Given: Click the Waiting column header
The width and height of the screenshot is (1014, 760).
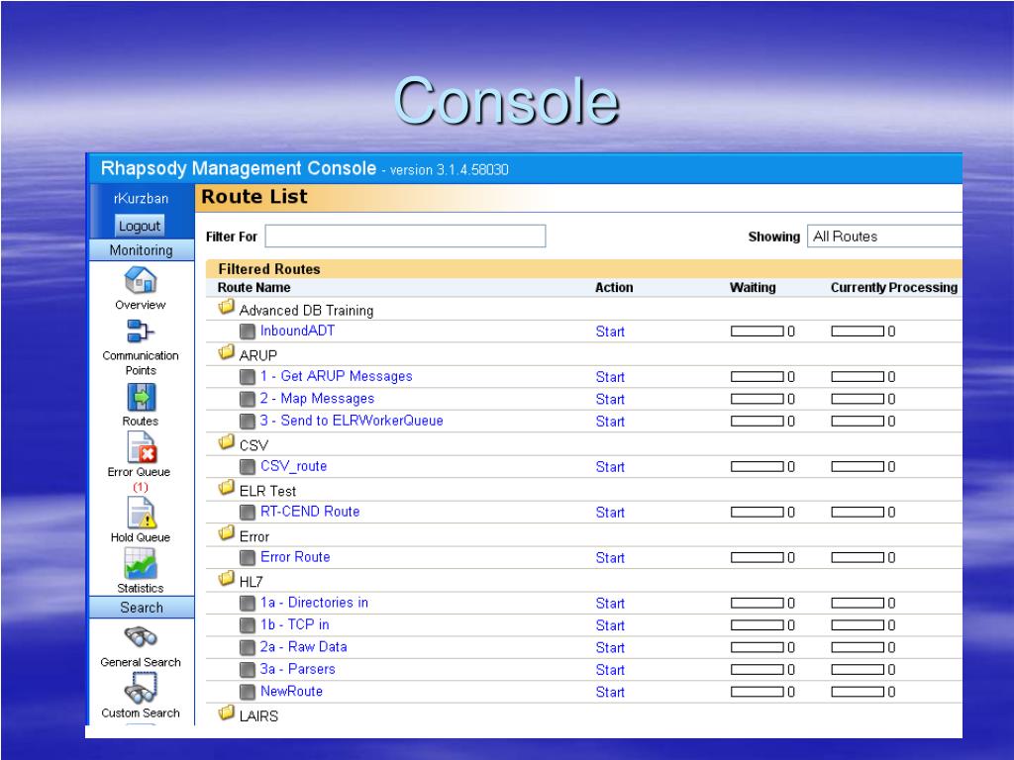Looking at the screenshot, I should click(x=753, y=288).
